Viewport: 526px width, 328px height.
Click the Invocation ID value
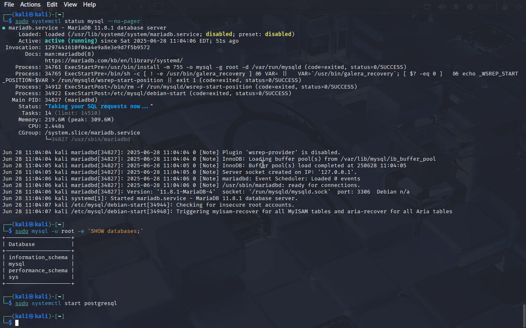[x=97, y=48]
